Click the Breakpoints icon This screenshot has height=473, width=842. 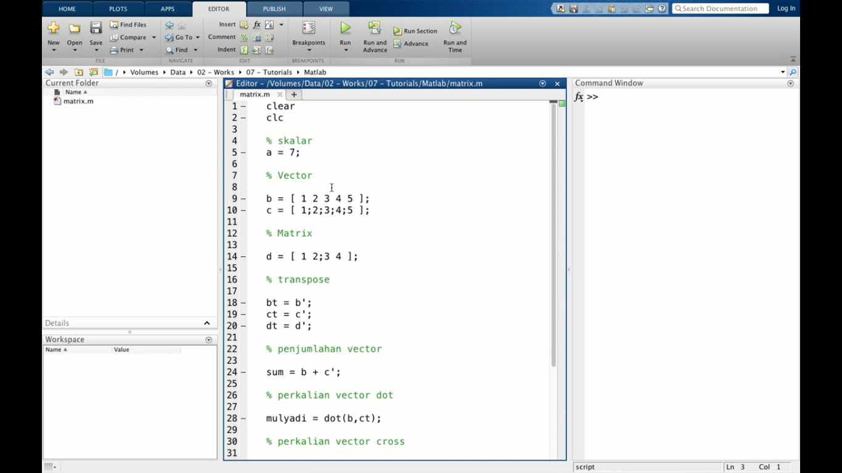(309, 28)
